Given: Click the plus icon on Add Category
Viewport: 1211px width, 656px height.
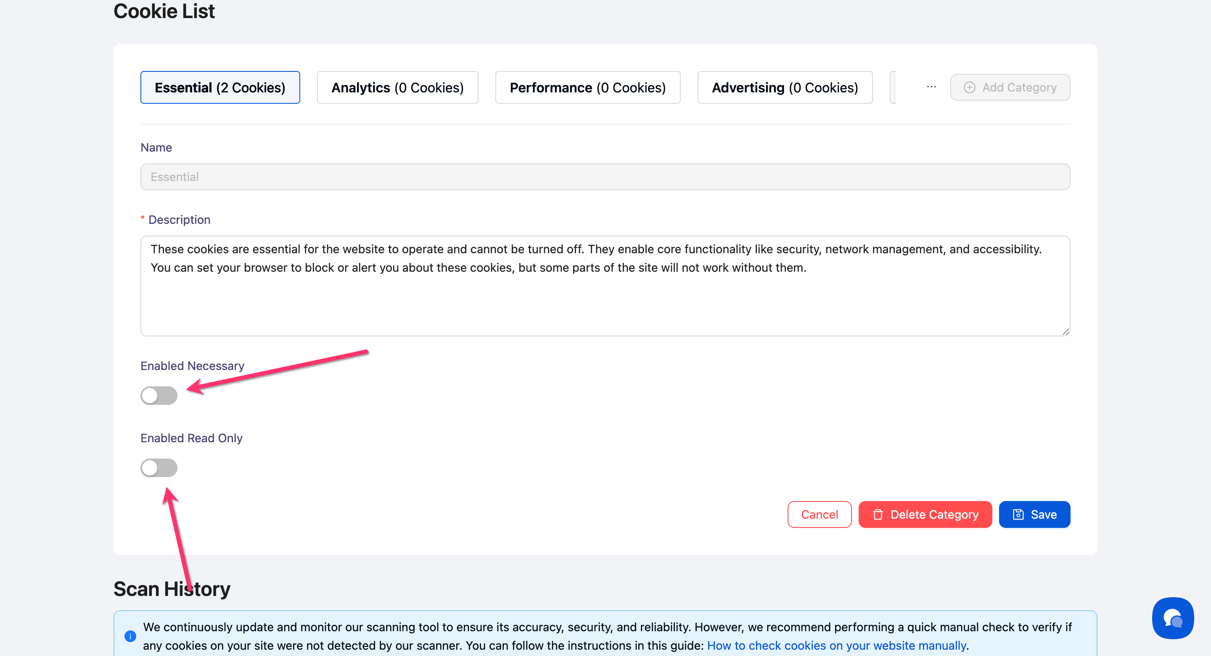Looking at the screenshot, I should pyautogui.click(x=969, y=87).
